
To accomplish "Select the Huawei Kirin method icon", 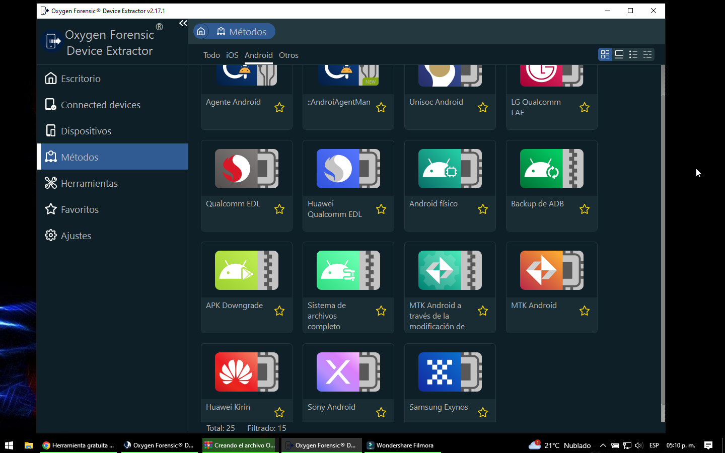I will pyautogui.click(x=246, y=372).
